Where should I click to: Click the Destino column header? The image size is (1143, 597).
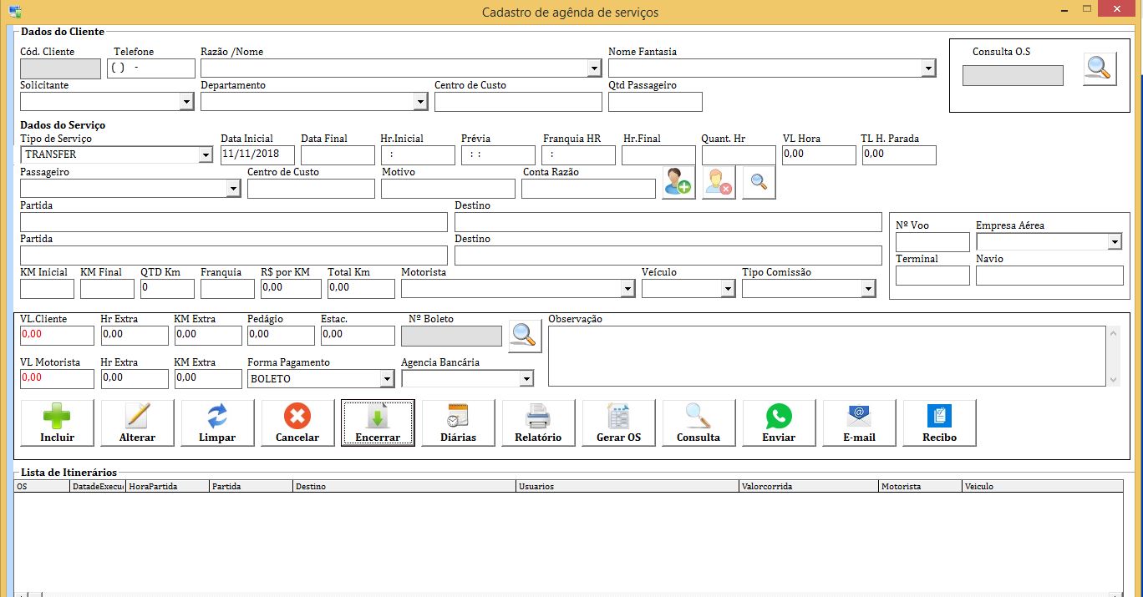(x=404, y=486)
